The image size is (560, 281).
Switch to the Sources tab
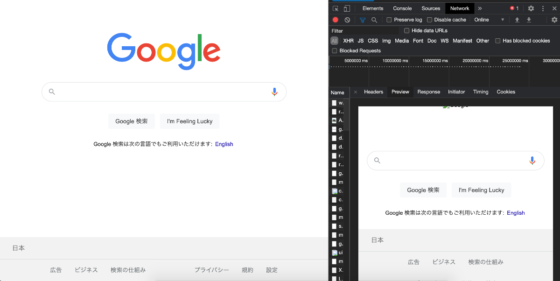tap(431, 8)
